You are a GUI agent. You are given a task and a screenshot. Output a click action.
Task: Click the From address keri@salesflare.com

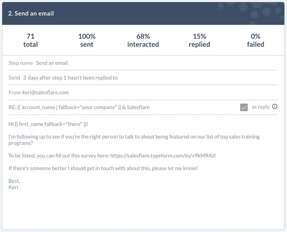point(46,92)
